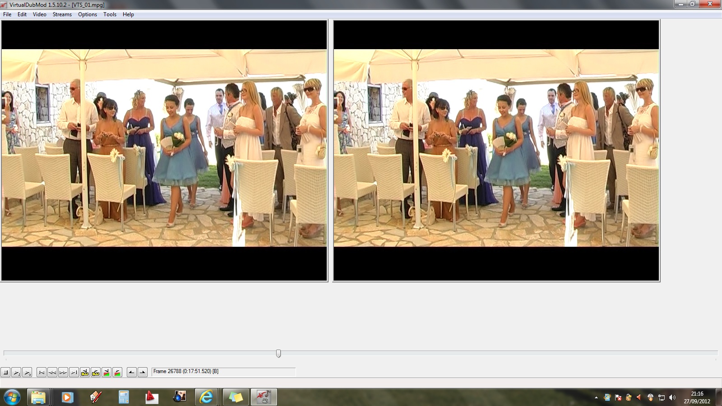Open the Tools menu
Screen dimensions: 722x406
110,14
